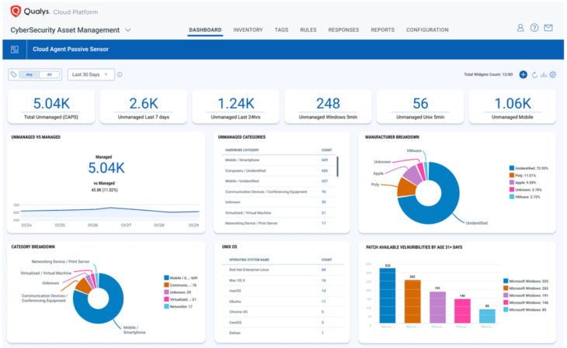Open the help question mark icon

(534, 28)
